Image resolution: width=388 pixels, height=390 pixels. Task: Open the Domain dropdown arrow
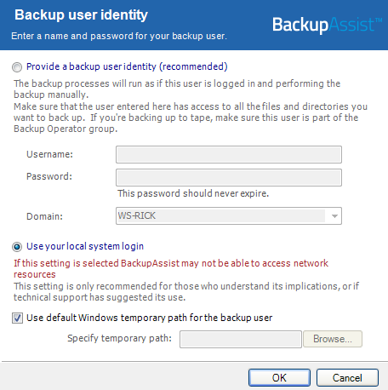click(x=334, y=216)
